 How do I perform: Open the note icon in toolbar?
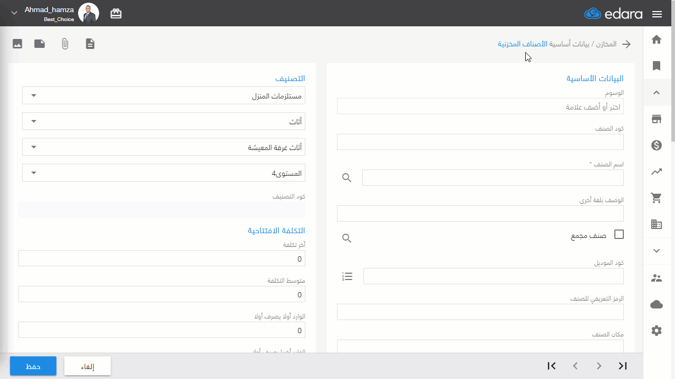40,44
